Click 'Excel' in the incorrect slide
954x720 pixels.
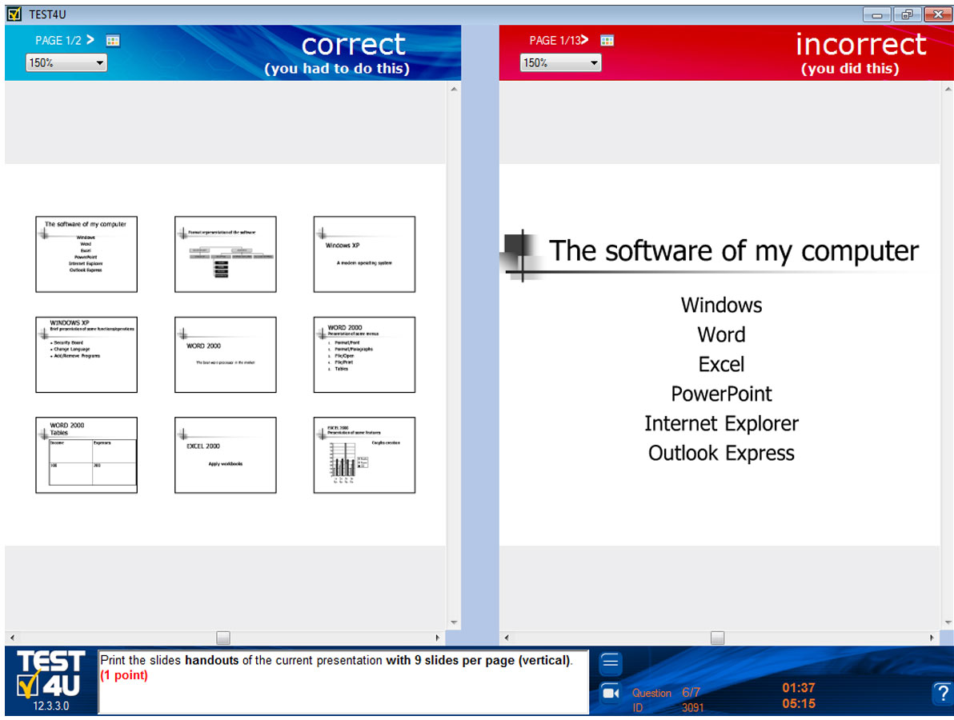[x=721, y=364]
